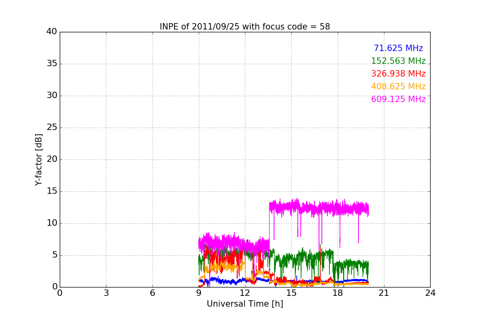Click the x-axis tick label 9
The image size is (478, 319).
pos(199,293)
